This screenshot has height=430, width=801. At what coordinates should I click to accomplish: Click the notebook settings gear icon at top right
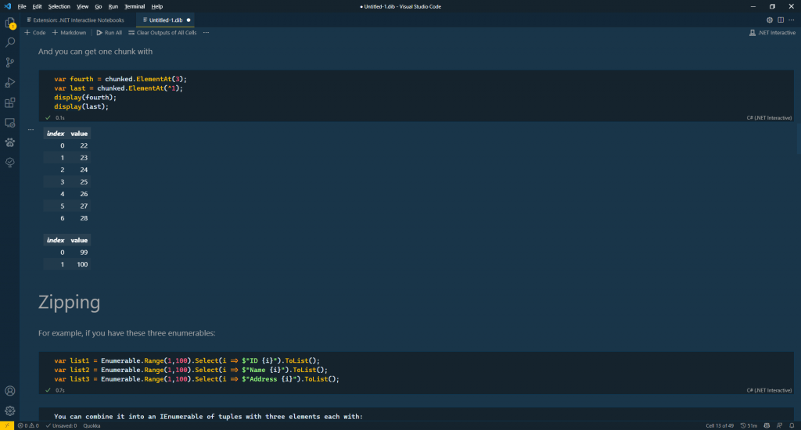pyautogui.click(x=770, y=20)
